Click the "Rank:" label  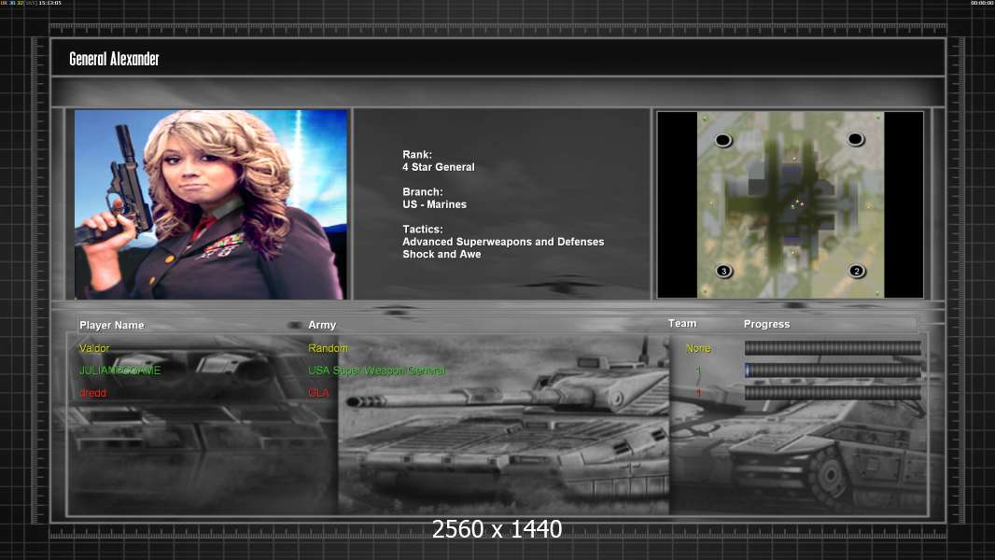(x=417, y=155)
